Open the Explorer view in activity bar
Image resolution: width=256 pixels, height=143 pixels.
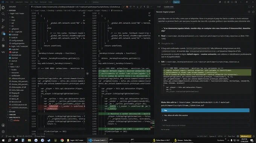tap(3, 7)
